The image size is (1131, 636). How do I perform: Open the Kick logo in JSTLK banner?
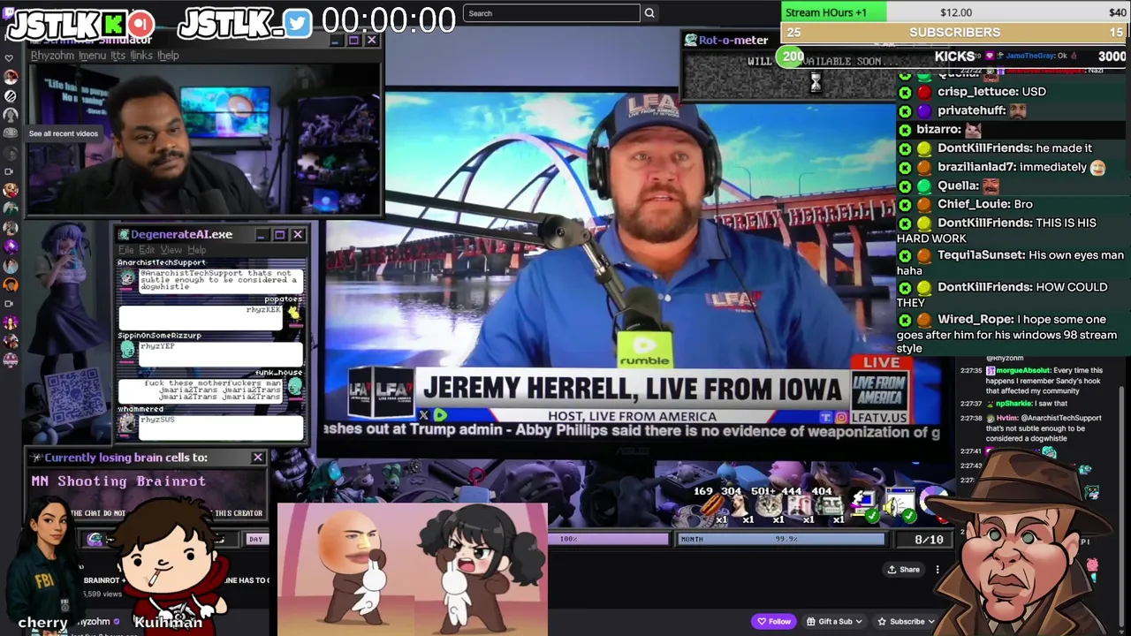pos(113,24)
